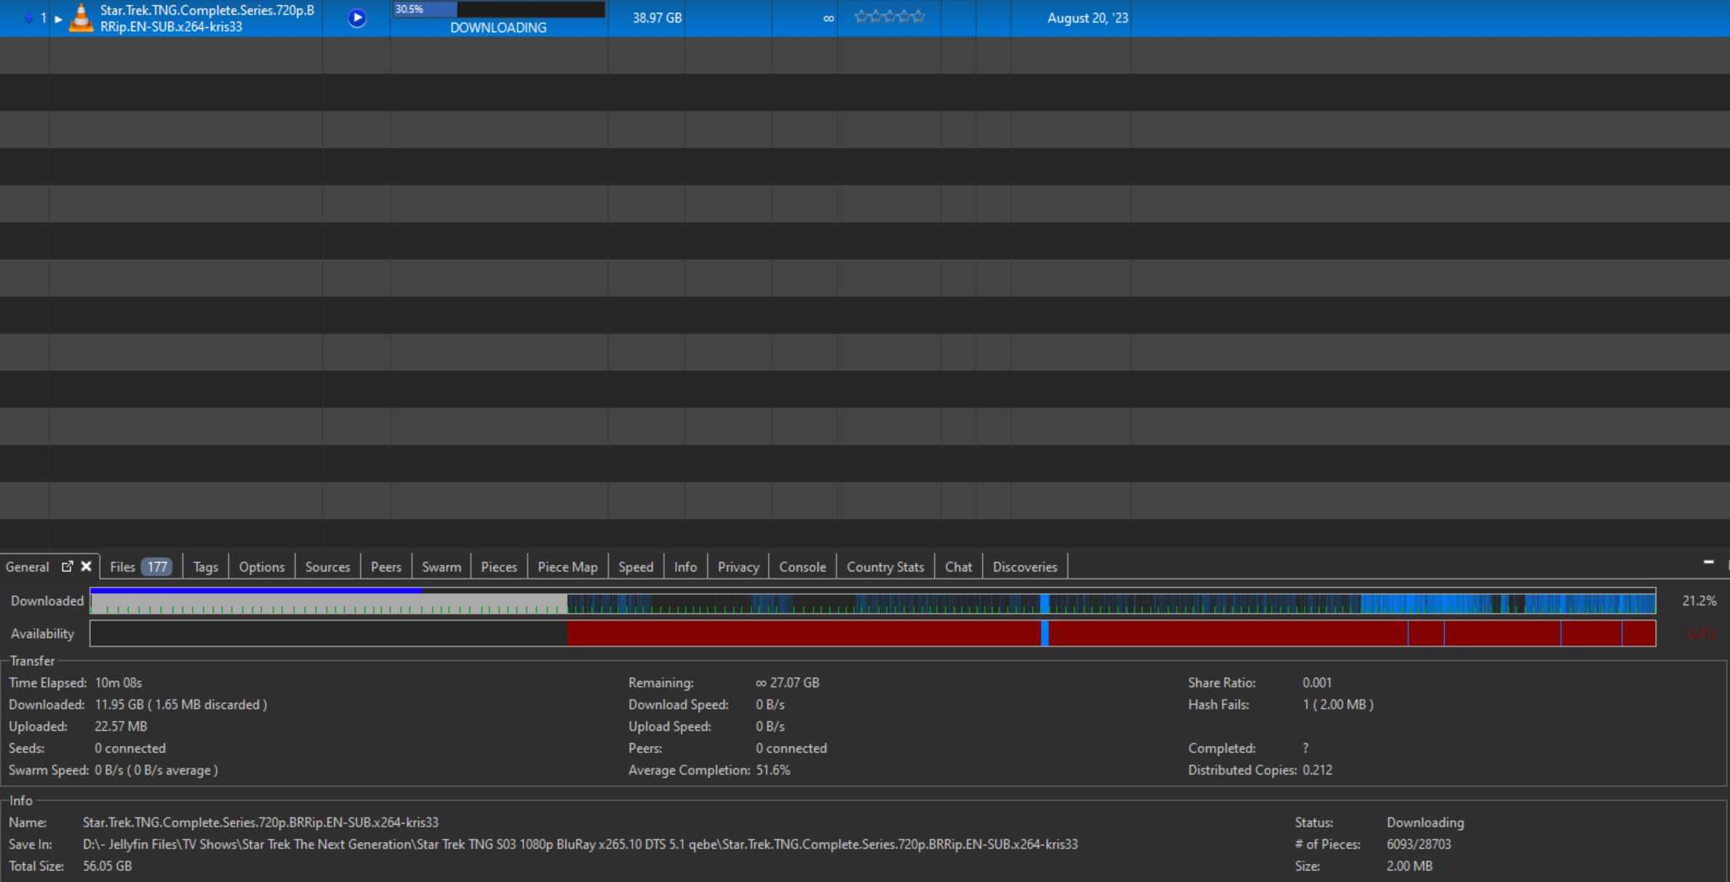Image resolution: width=1730 pixels, height=882 pixels.
Task: Open the General tab
Action: click(28, 567)
